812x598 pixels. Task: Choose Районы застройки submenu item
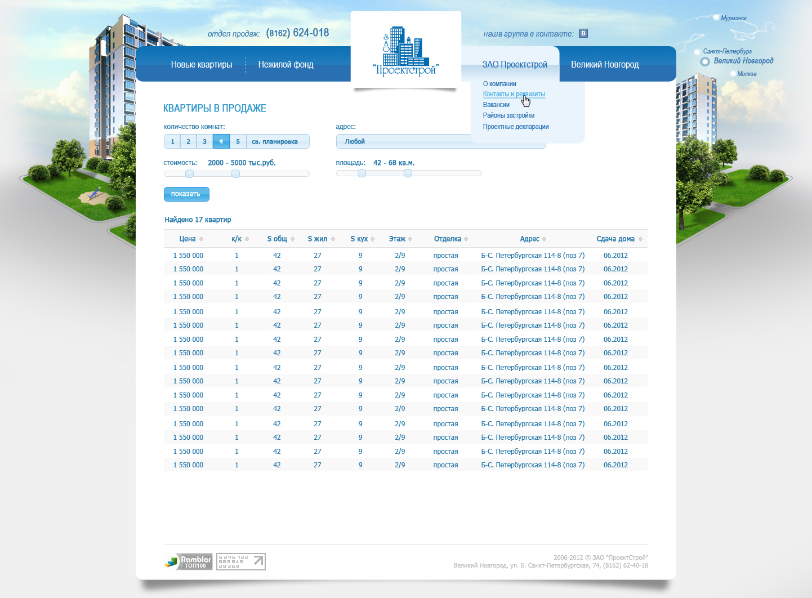click(508, 115)
